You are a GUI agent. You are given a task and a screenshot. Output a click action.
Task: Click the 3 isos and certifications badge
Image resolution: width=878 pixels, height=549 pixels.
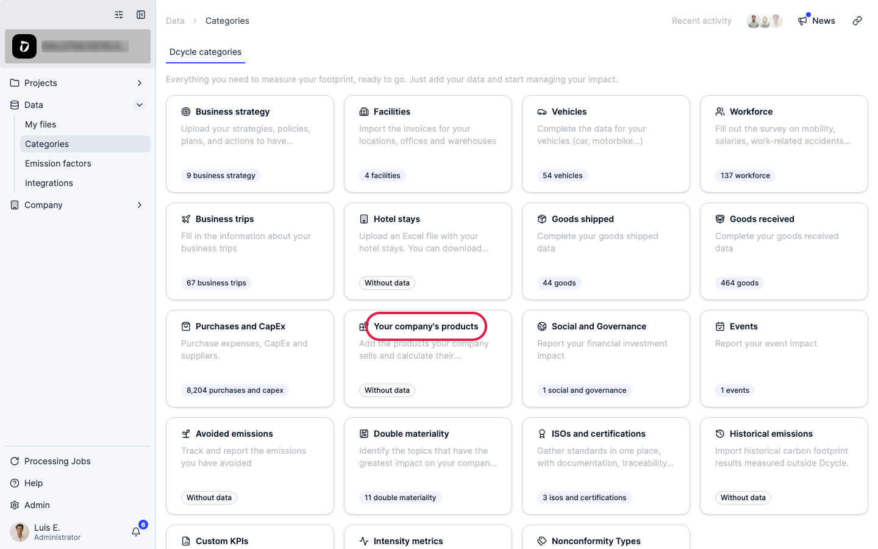585,498
